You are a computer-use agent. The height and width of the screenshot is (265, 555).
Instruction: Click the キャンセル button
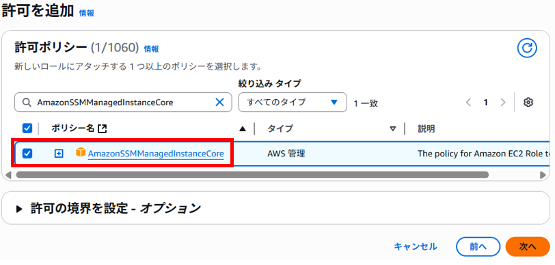(416, 247)
